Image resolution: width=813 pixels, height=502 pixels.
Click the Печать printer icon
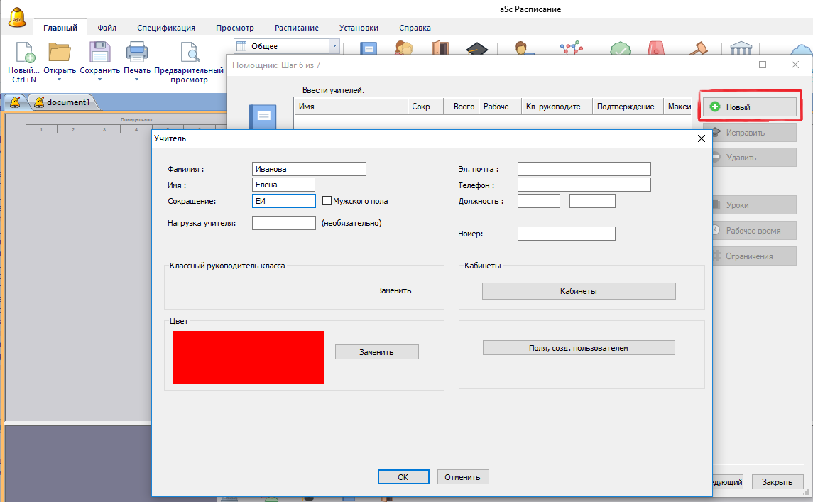pyautogui.click(x=136, y=54)
